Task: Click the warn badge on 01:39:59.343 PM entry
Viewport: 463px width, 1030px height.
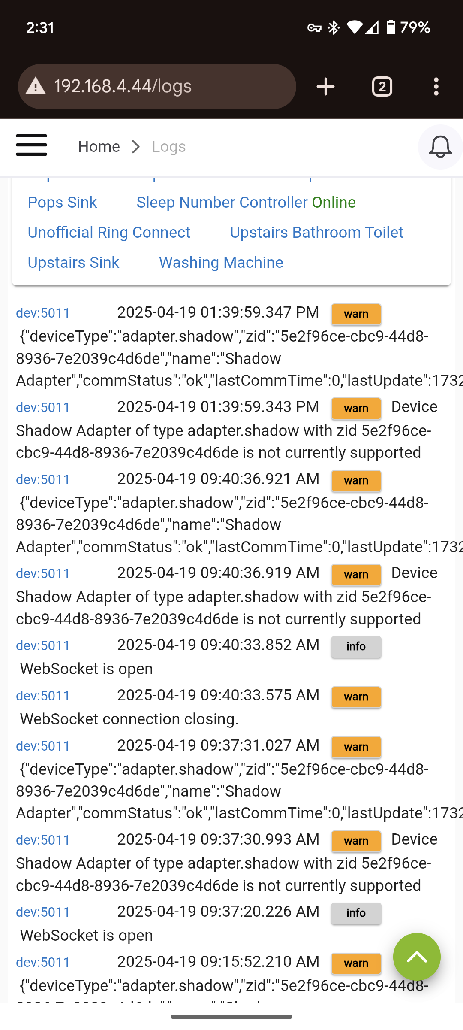Action: tap(356, 408)
